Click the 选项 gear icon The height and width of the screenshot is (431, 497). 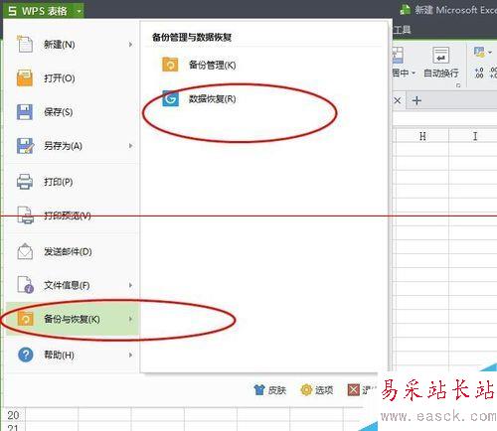click(x=306, y=390)
